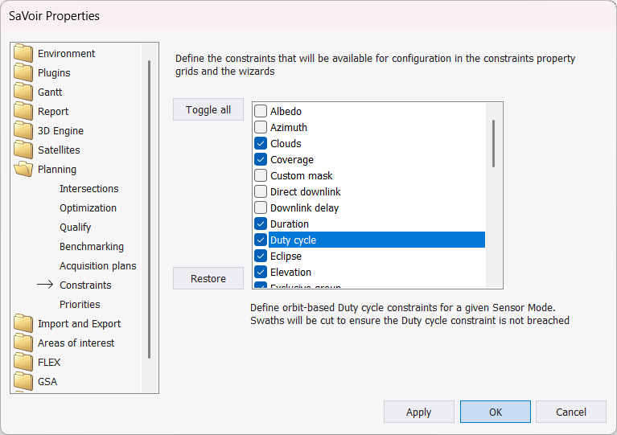The width and height of the screenshot is (617, 435).
Task: Open the Intersections planning page
Action: pos(88,189)
